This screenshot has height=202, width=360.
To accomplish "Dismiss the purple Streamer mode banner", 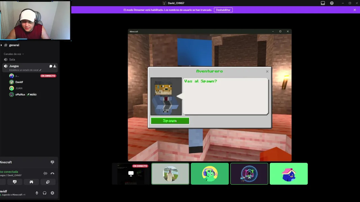I will [355, 10].
